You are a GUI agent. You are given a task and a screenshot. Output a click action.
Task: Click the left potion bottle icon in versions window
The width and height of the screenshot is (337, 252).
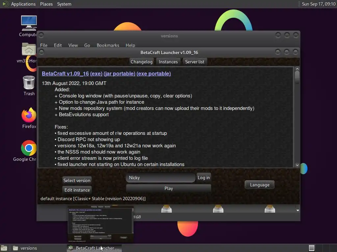point(166,209)
